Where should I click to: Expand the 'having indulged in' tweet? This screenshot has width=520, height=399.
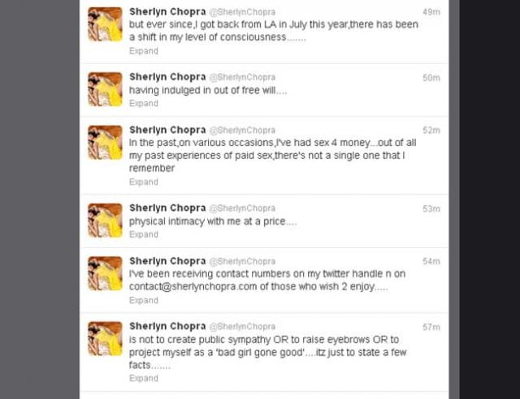coord(144,103)
